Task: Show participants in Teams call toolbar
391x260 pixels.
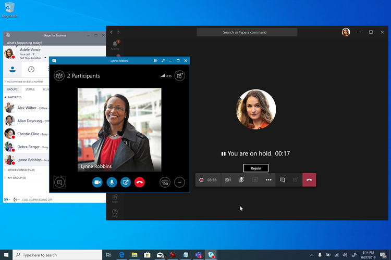Action: click(x=296, y=180)
